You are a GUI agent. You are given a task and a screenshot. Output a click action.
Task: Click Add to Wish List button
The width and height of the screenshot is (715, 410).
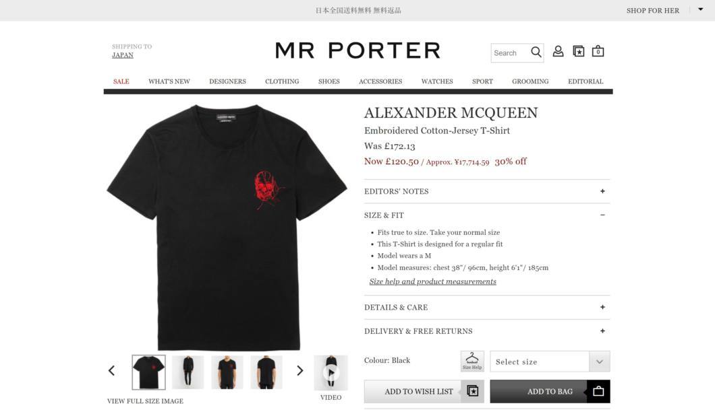pyautogui.click(x=424, y=391)
